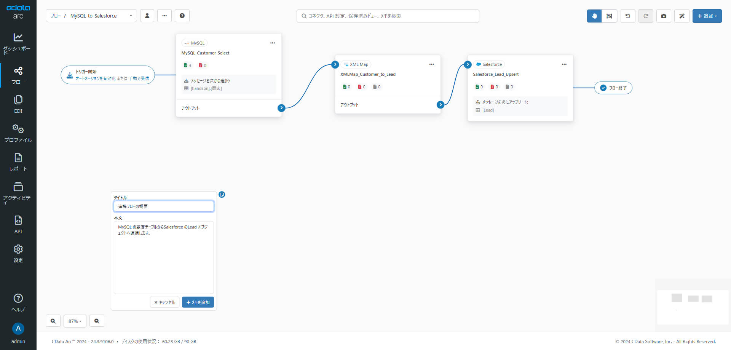Click the トリガー開始 trigger start node
This screenshot has height=350, width=731.
click(x=108, y=75)
